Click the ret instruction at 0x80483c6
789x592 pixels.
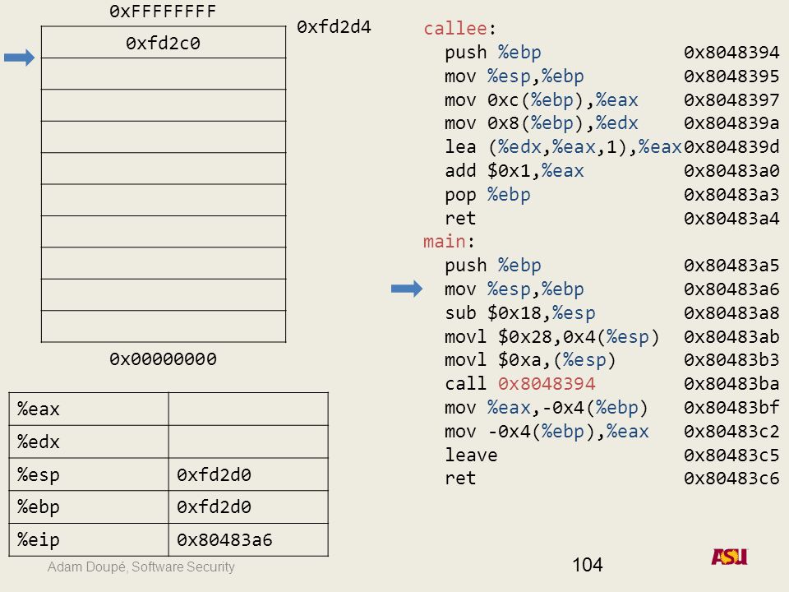tap(460, 479)
